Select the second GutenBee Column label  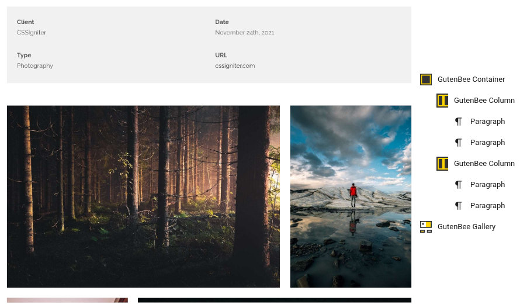click(x=484, y=164)
